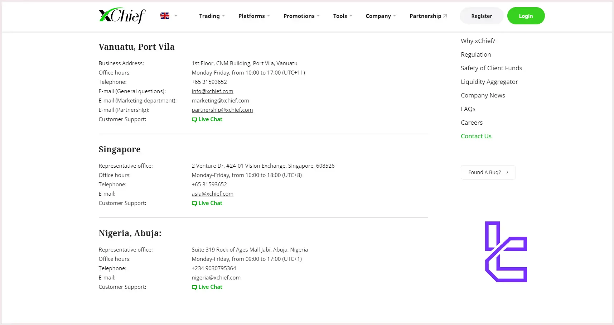Open the Trading dropdown menu
Screen dimensions: 614x325
212,16
